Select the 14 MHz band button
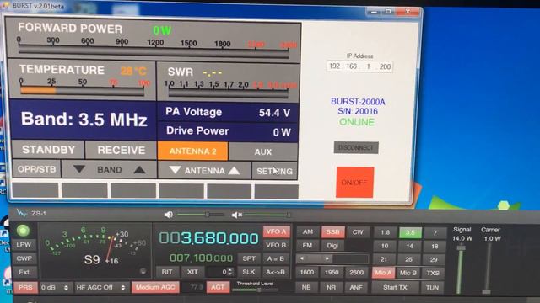The height and width of the screenshot is (303, 540). tap(409, 246)
